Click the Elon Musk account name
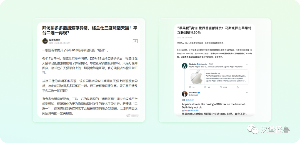 (193, 93)
